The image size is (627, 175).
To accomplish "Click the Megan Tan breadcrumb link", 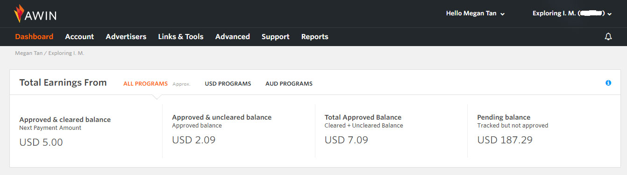I will pos(28,53).
